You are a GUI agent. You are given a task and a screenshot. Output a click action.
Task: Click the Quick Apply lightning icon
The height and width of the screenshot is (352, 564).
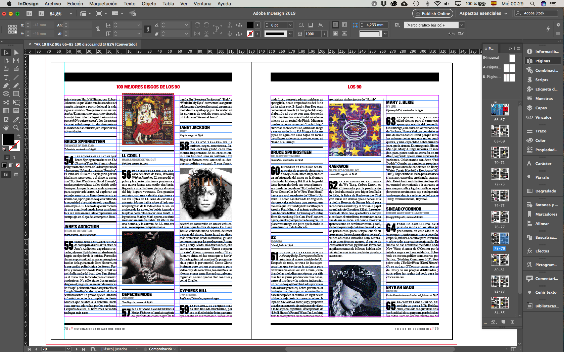coord(548,29)
